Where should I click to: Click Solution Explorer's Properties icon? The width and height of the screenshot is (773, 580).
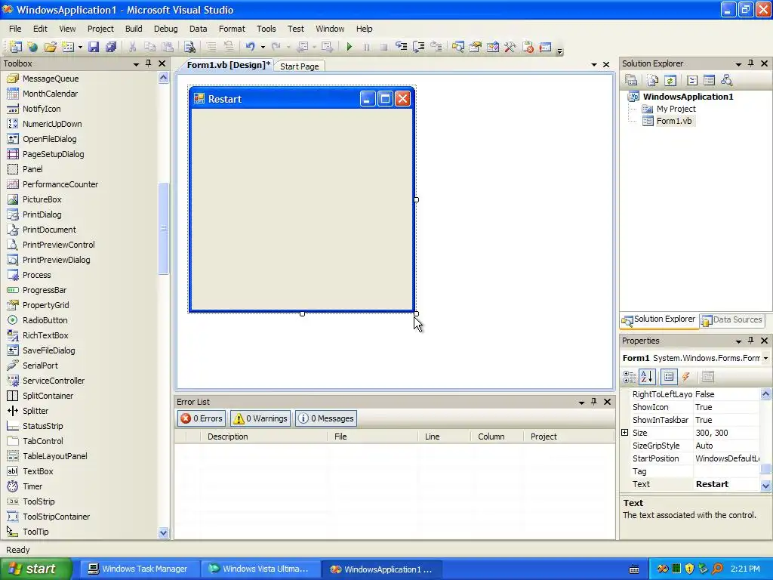tap(631, 80)
